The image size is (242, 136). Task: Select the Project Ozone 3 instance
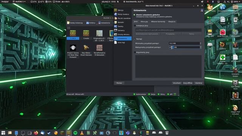point(73,51)
